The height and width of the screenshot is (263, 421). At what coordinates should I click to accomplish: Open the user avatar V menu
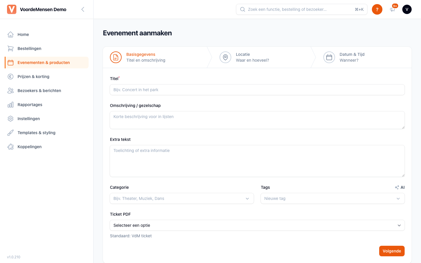pyautogui.click(x=407, y=9)
